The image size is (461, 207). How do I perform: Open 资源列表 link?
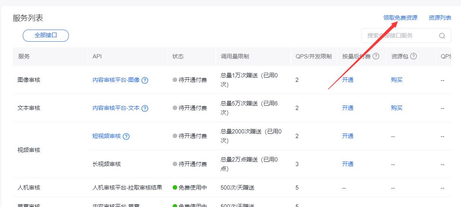(x=440, y=18)
